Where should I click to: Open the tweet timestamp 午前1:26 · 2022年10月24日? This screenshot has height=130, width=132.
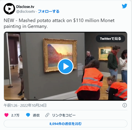point(25,105)
